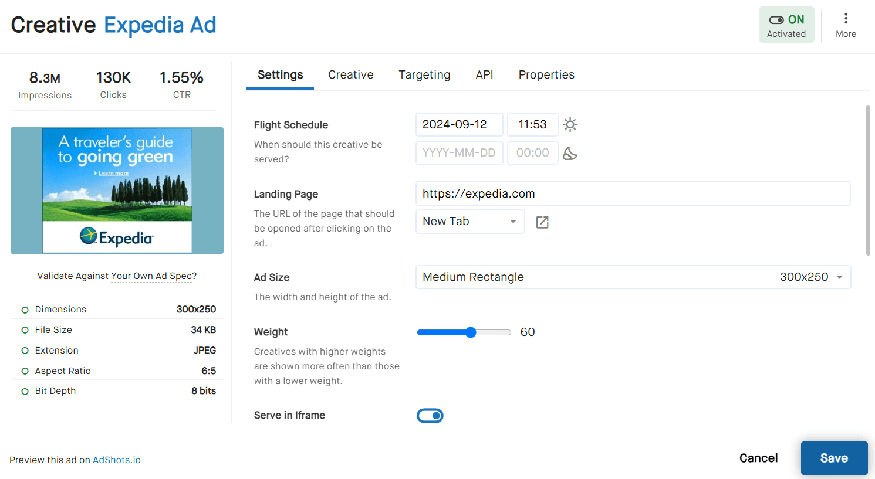Click the end time 00:00 field

533,153
